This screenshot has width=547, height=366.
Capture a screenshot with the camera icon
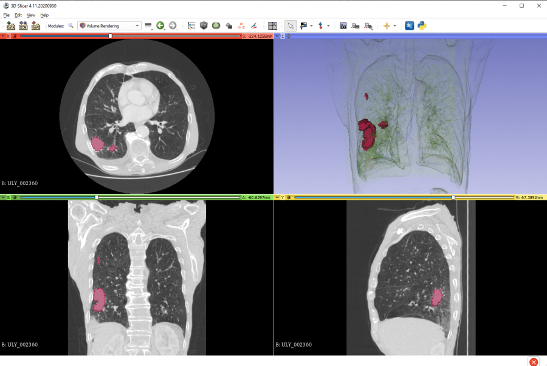[344, 25]
